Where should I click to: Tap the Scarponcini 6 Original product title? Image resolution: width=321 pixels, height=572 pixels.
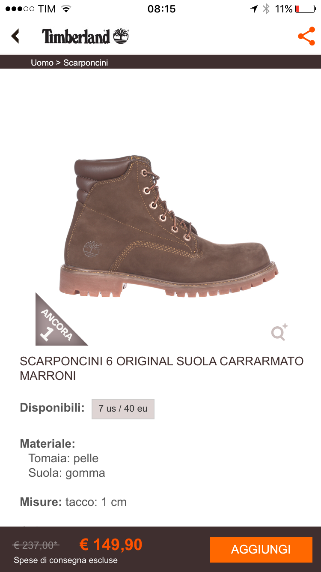(x=162, y=368)
